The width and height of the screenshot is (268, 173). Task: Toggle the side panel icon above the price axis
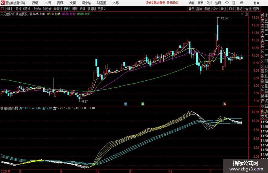pos(246,14)
